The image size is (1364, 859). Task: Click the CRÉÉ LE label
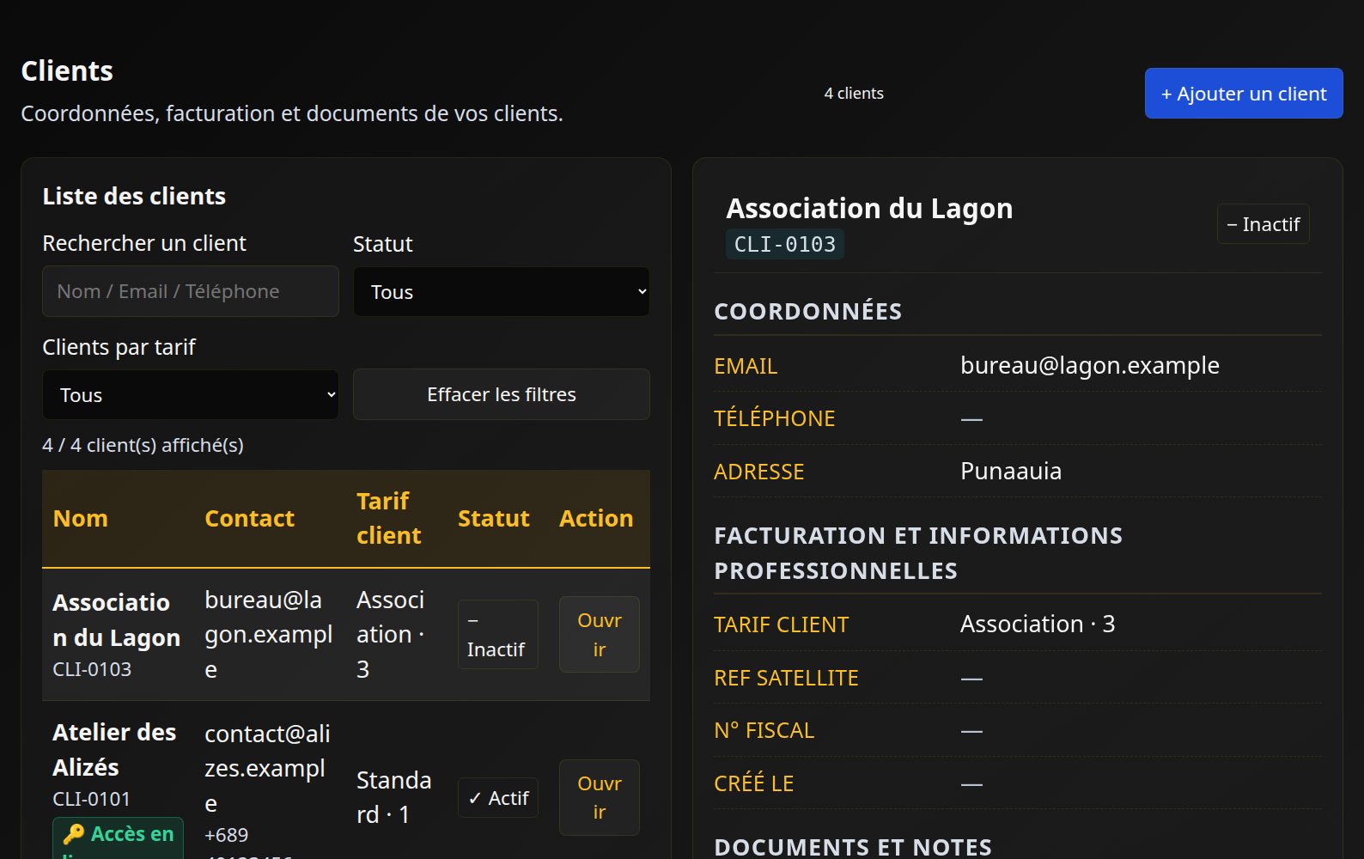(x=753, y=783)
